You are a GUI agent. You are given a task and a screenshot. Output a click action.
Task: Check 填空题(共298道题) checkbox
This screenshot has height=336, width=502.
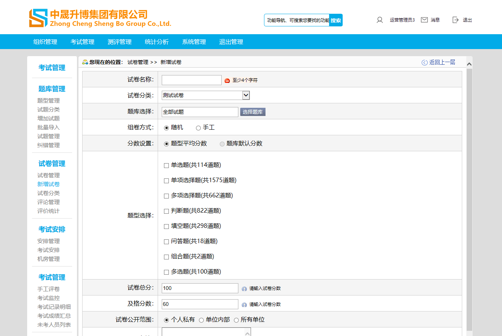[166, 226]
